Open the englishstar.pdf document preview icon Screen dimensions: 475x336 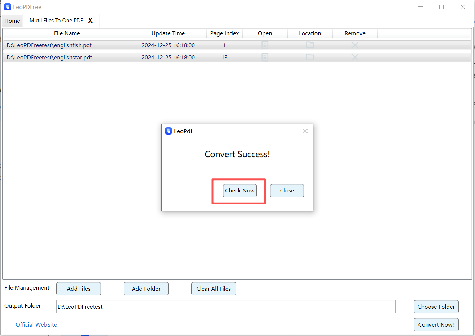click(x=265, y=57)
